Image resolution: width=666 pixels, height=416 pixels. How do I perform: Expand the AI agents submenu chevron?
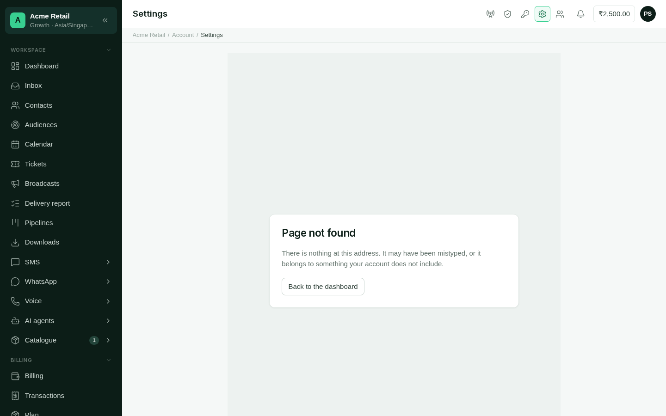108,321
